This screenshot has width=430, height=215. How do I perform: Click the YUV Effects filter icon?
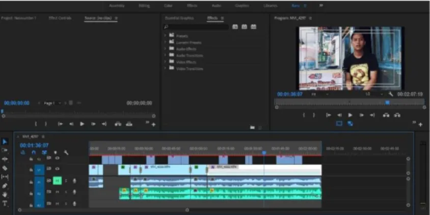254,26
